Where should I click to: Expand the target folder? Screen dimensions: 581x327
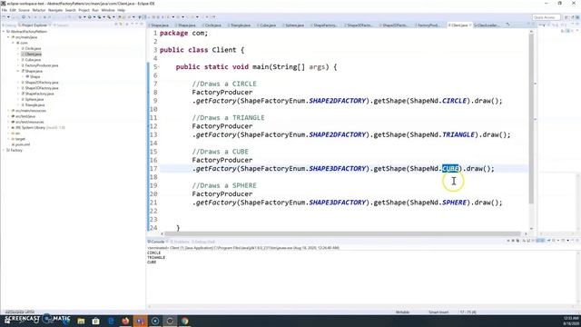point(8,139)
